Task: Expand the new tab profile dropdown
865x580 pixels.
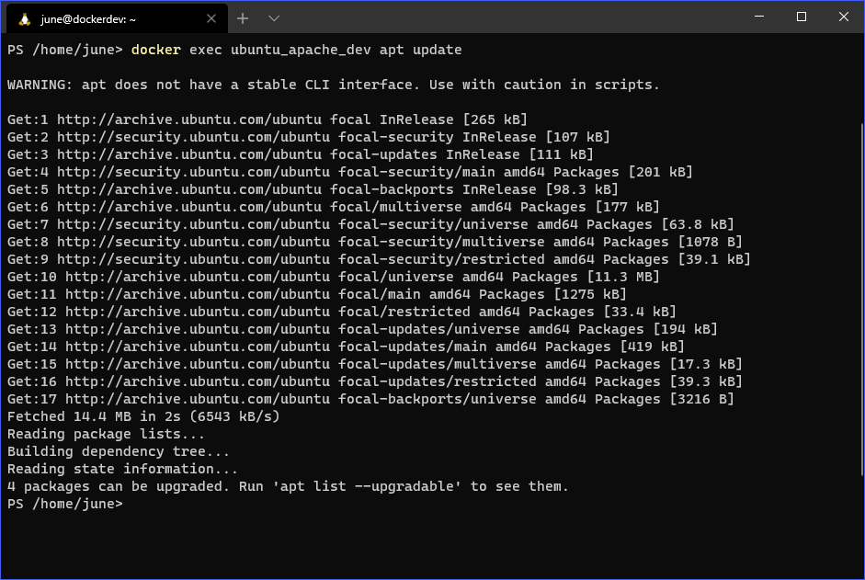Action: pos(274,18)
